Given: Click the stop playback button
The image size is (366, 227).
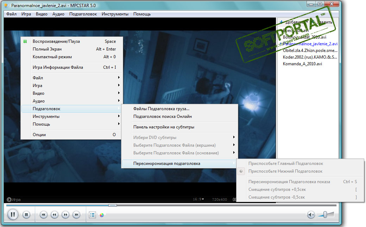Looking at the screenshot, I should [x=26, y=215].
